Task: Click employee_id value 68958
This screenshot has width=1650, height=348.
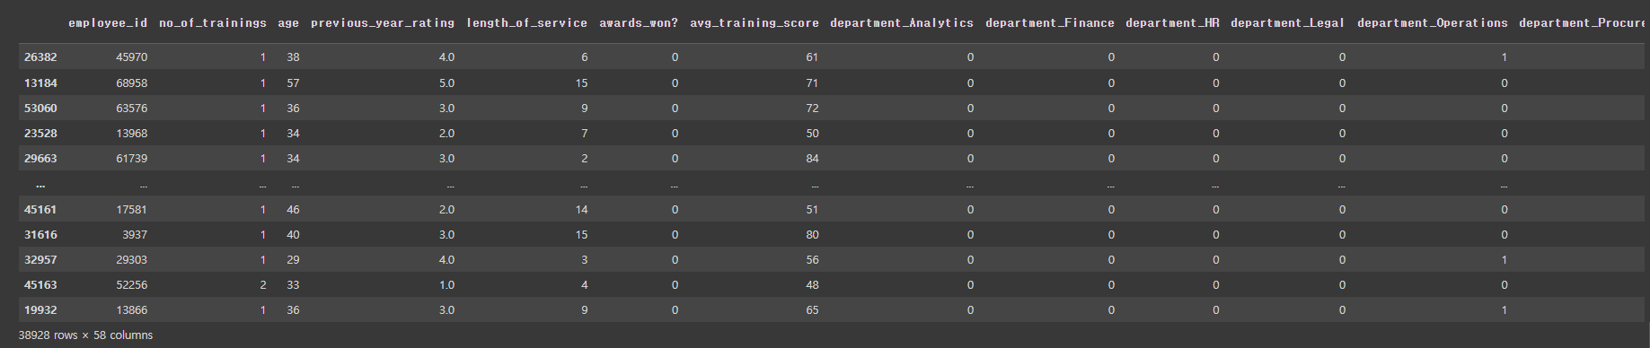Action: coord(132,83)
